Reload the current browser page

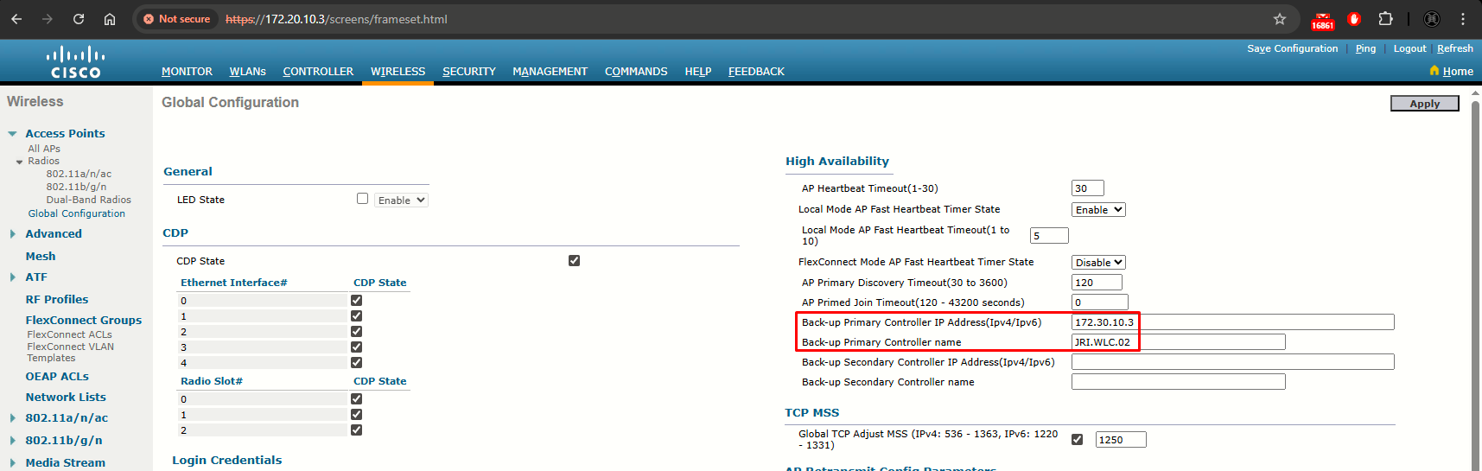click(79, 19)
